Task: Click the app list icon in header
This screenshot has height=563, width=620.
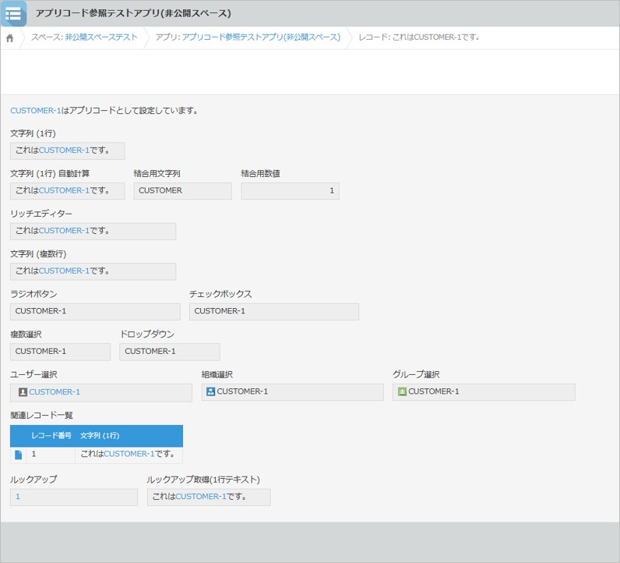Action: pos(13,13)
